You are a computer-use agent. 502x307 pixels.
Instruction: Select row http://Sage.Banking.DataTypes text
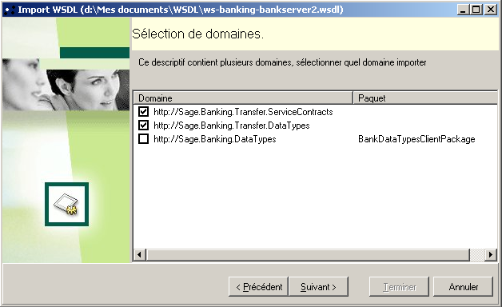tap(215, 139)
